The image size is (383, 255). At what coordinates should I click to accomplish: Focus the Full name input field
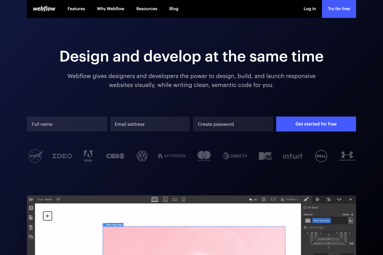(67, 124)
